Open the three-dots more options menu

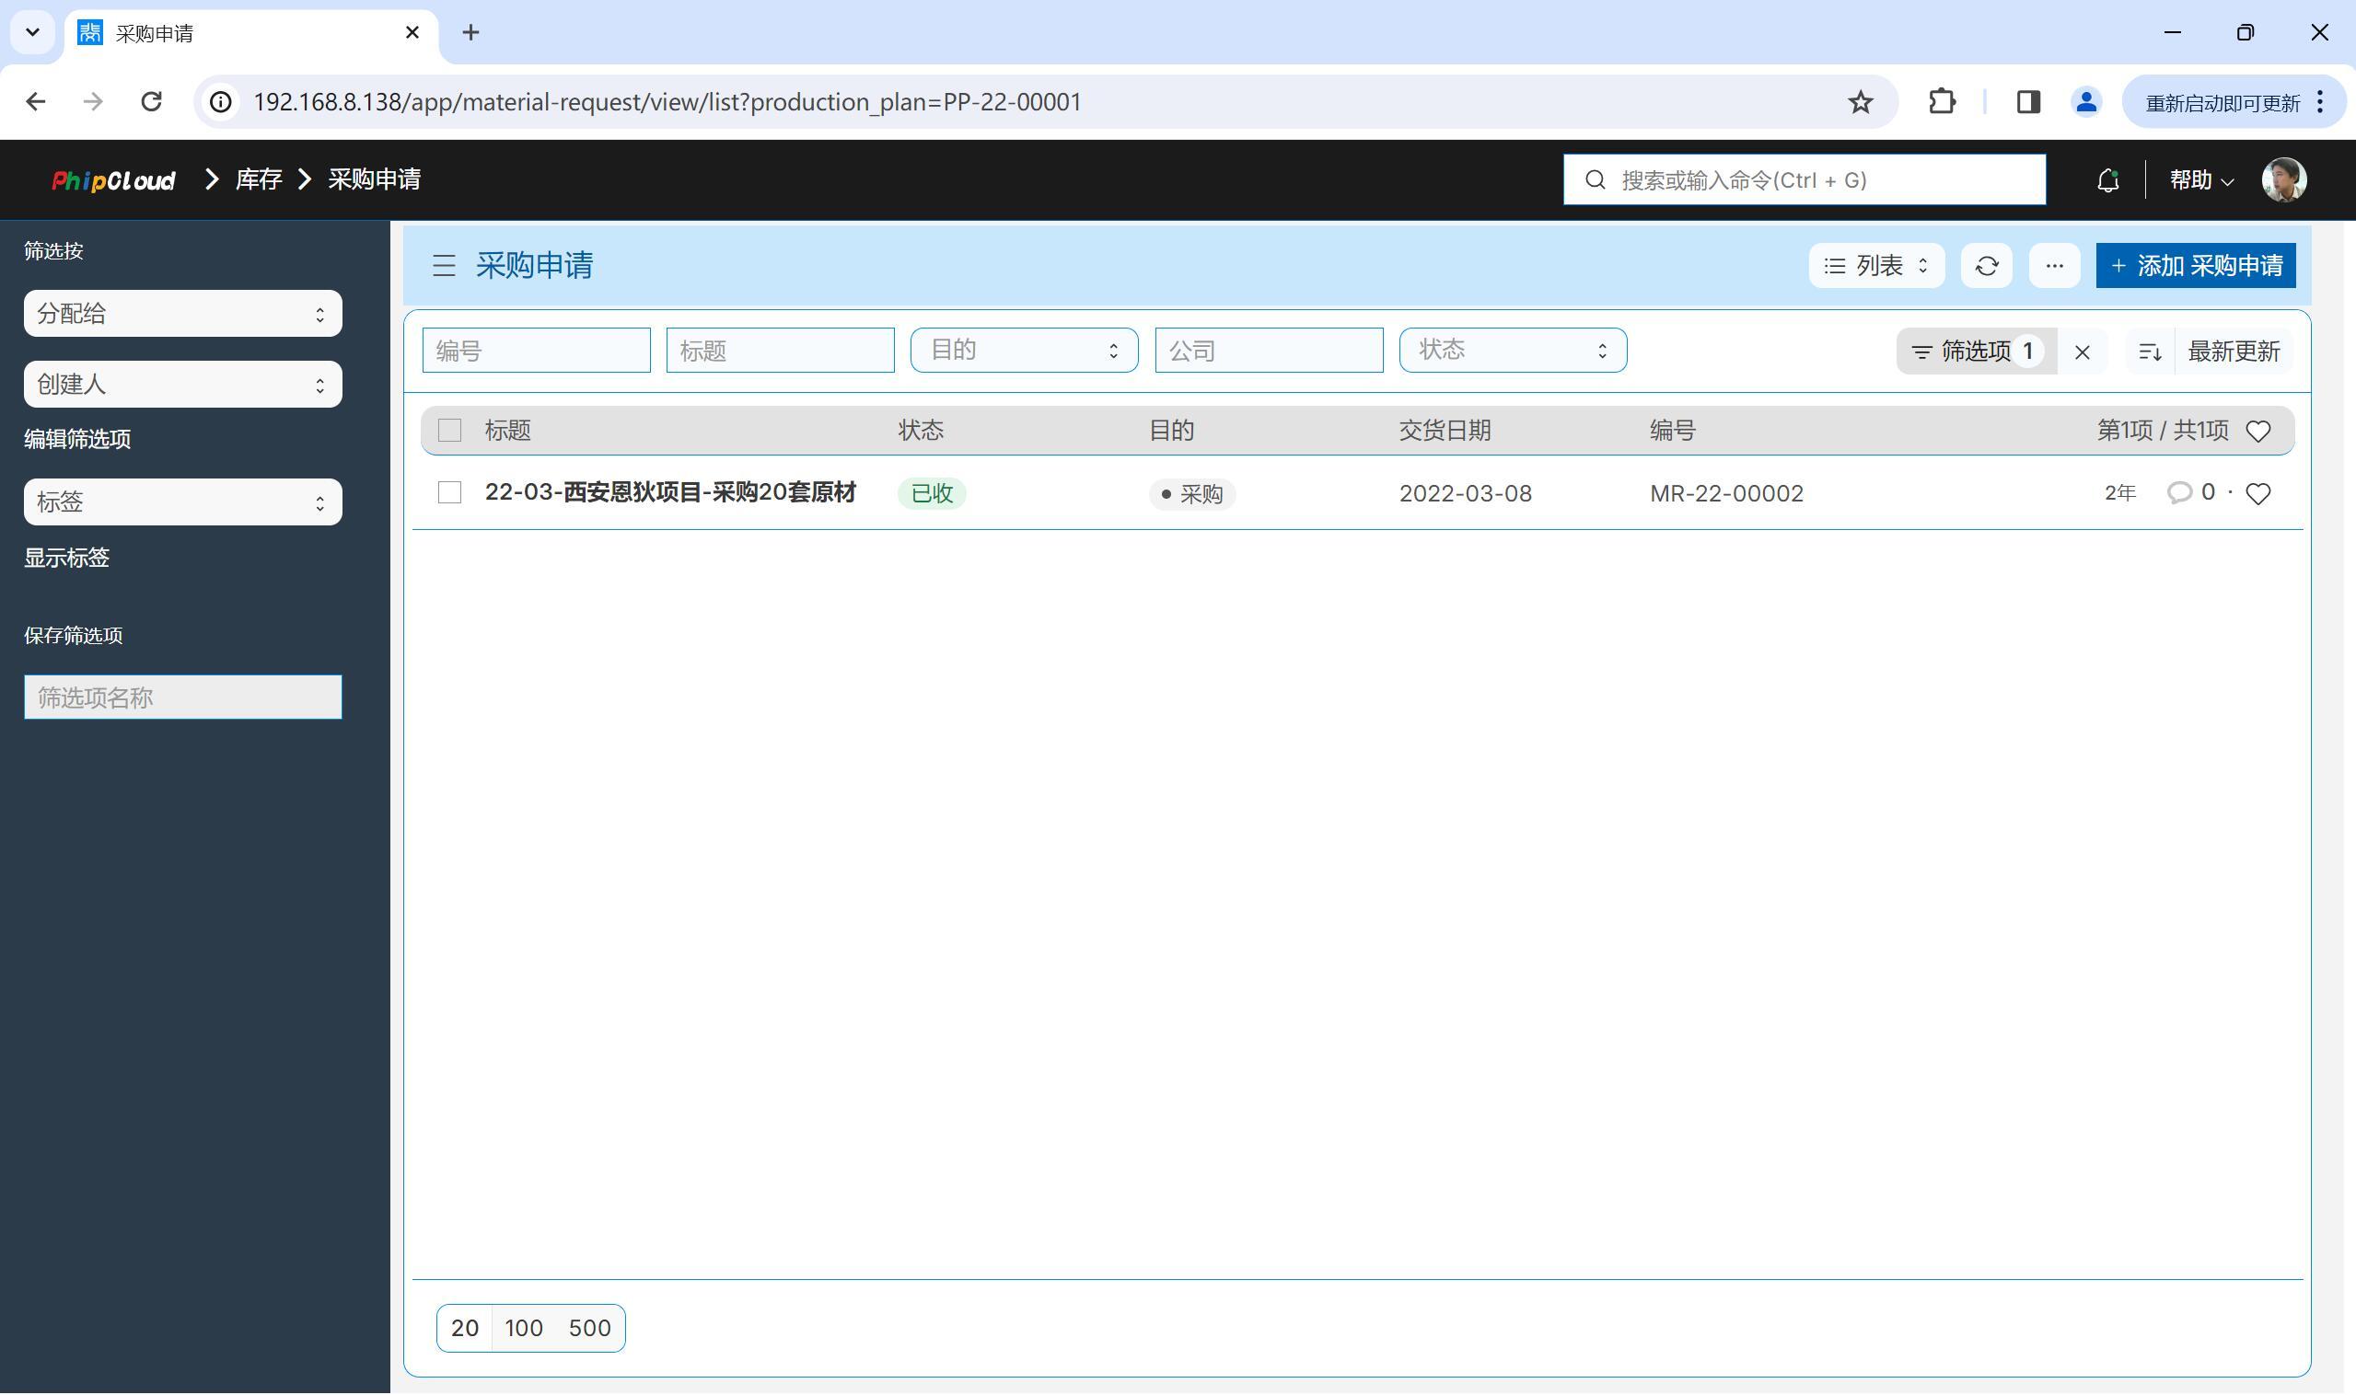pos(2053,266)
